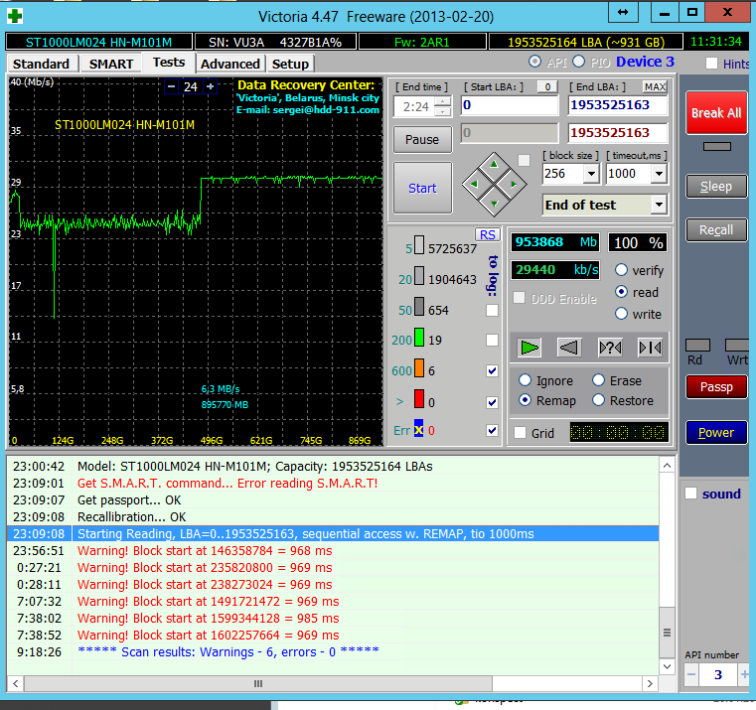
Task: Click the Start scan button
Action: [x=422, y=188]
